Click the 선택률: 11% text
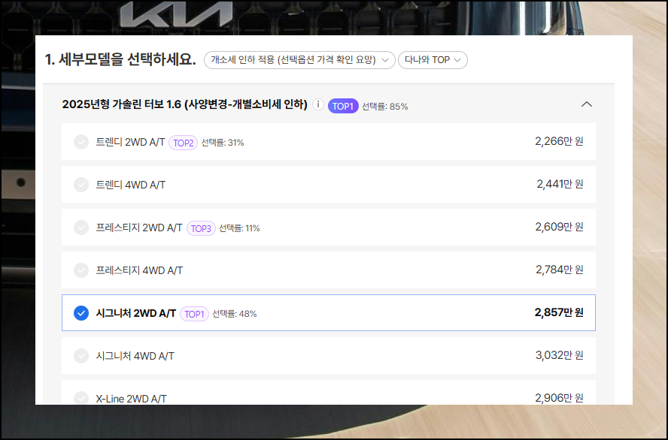668x440 pixels. point(239,228)
